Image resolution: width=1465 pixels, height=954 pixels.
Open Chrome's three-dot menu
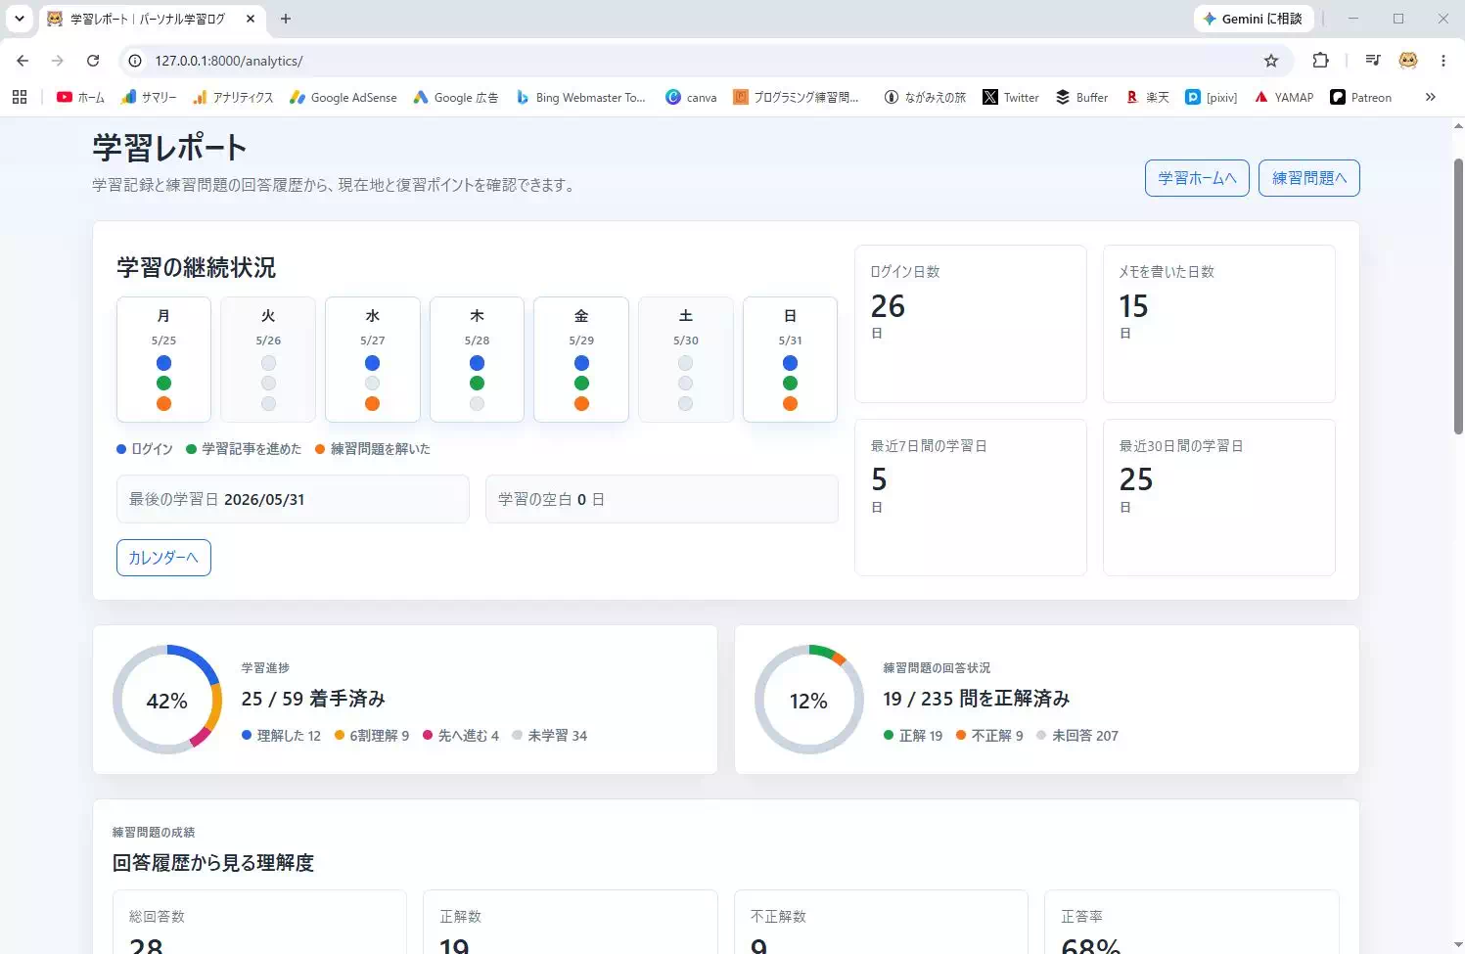coord(1443,61)
